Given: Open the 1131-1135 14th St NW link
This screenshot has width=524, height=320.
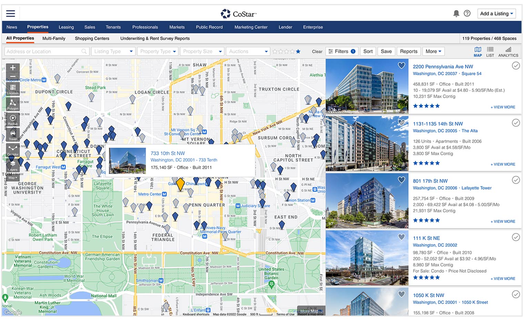Looking at the screenshot, I should coord(438,124).
